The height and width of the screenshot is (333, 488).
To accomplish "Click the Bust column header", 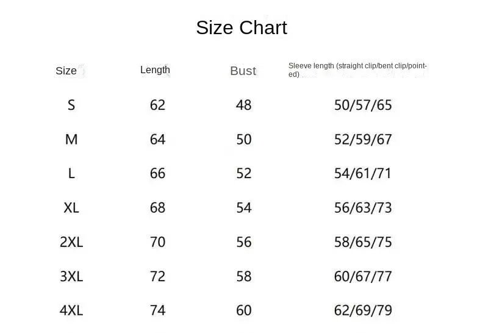I will pos(243,71).
